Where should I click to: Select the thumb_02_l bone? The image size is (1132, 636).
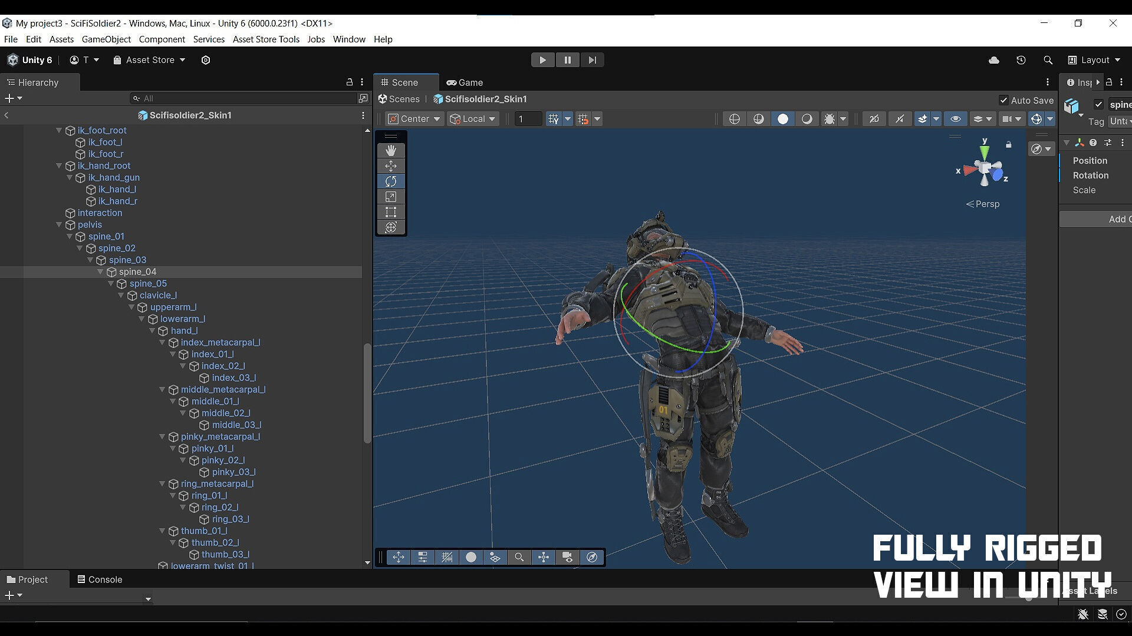tap(215, 542)
